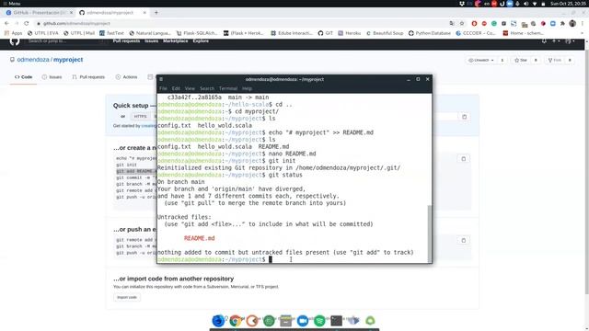Open the Terminal icon in the dock
The width and height of the screenshot is (589, 331).
click(336, 321)
